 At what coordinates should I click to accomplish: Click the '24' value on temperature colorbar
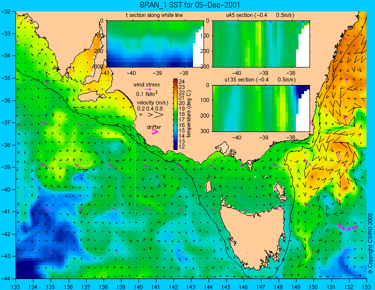182,81
